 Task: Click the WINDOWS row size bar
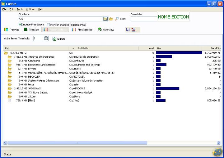[167, 88]
